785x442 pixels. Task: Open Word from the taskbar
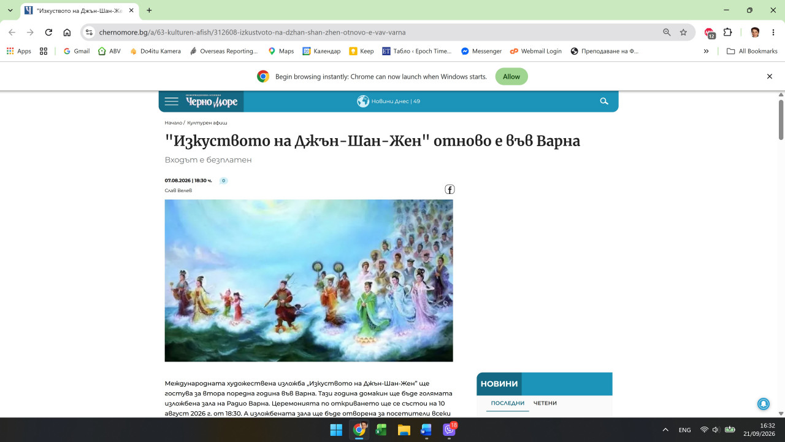coord(426,430)
